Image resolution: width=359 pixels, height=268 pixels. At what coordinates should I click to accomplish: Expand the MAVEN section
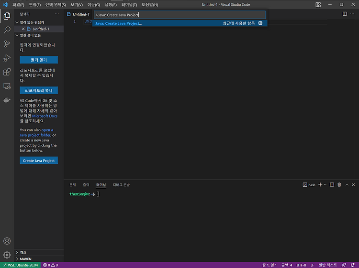39,259
